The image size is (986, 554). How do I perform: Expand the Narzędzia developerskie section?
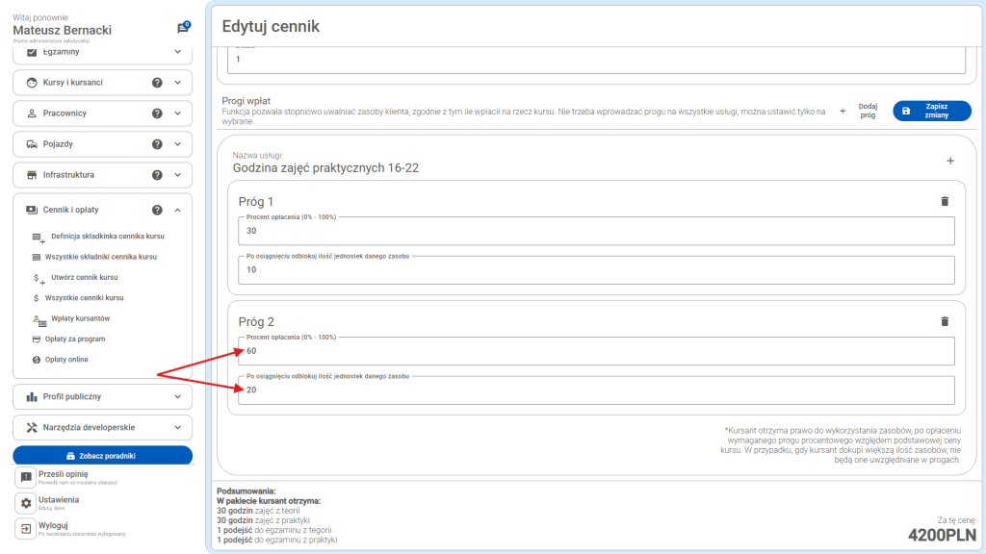coord(177,427)
